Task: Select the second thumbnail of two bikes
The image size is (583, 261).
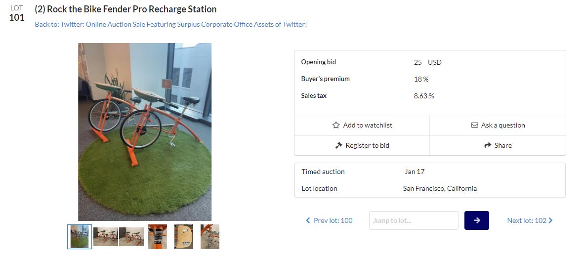Action: click(106, 237)
